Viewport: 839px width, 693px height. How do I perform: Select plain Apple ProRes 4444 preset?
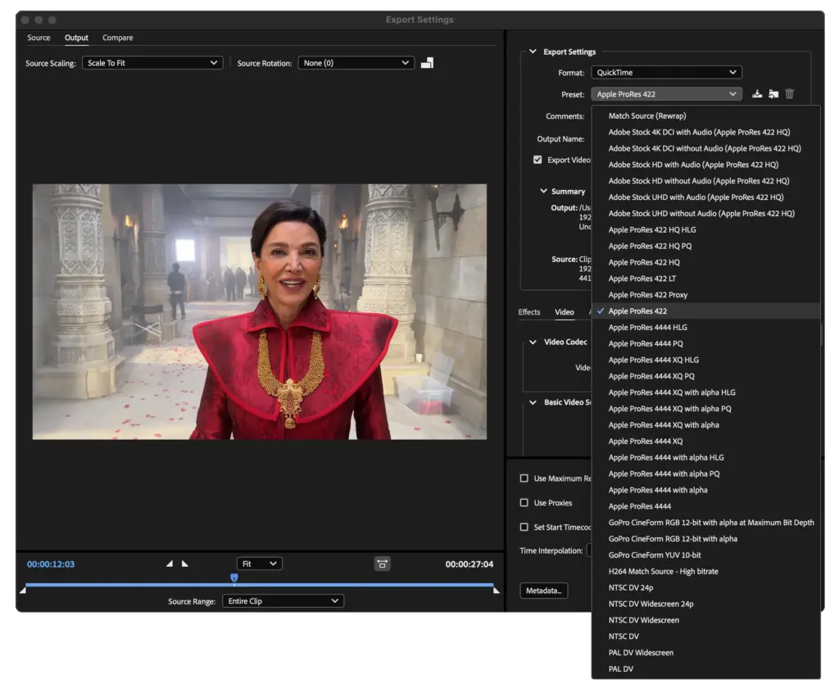[x=705, y=506]
